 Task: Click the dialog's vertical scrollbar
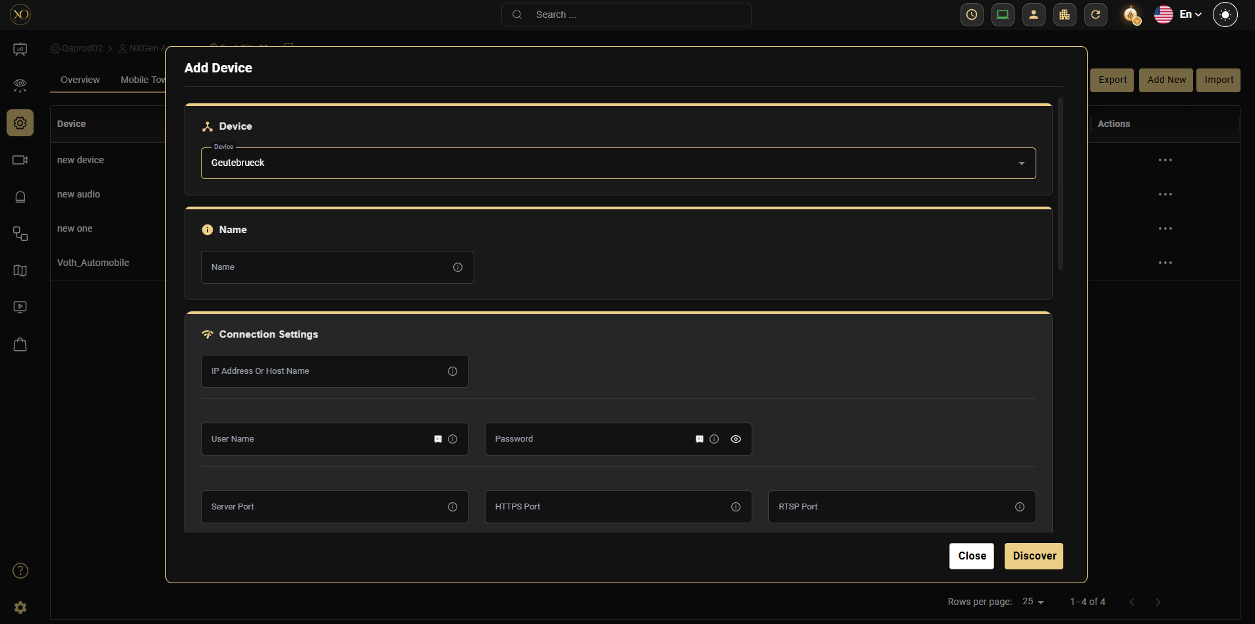point(1060,184)
